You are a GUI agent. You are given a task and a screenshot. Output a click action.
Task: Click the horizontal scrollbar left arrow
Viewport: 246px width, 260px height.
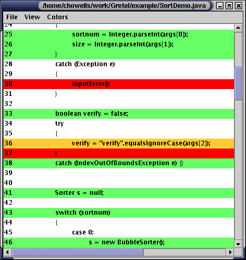(7, 252)
